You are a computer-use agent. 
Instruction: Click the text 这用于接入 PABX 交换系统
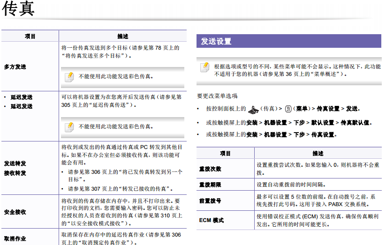(x=334, y=204)
